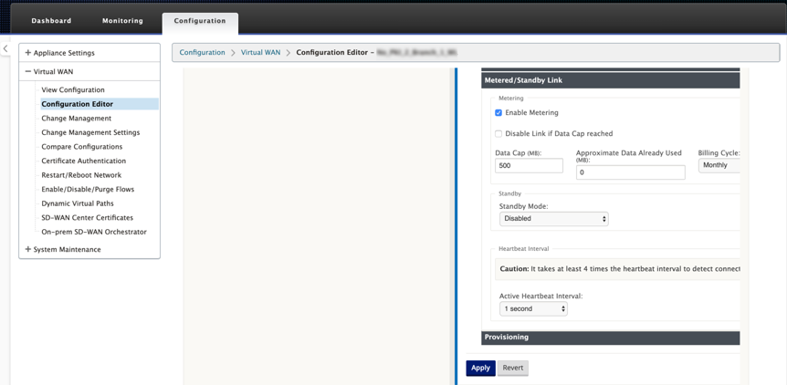This screenshot has width=787, height=385.
Task: Click the Revert button
Action: tap(513, 368)
